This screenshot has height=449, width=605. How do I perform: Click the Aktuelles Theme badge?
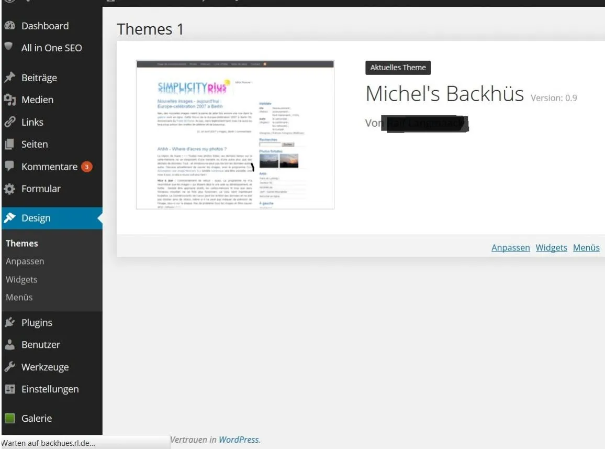(x=398, y=68)
